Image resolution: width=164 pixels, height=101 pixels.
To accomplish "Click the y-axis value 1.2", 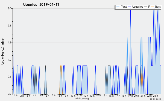I will pos(9,60).
